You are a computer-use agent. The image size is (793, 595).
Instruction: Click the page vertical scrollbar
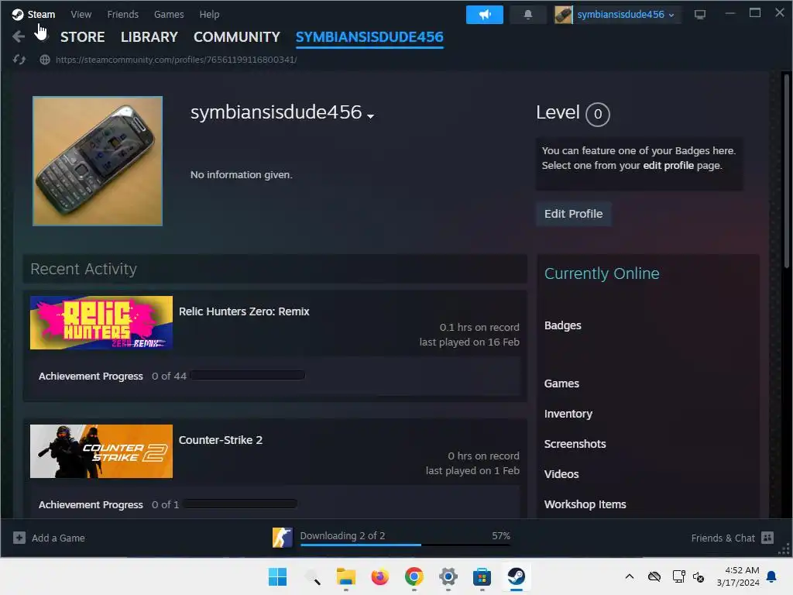click(x=787, y=170)
